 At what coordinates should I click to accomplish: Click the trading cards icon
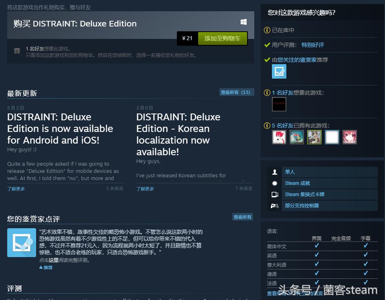pos(274,195)
